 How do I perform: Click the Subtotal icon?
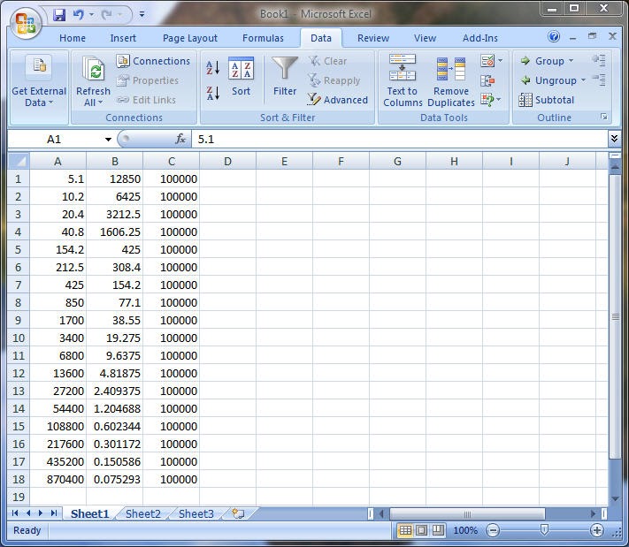point(525,100)
